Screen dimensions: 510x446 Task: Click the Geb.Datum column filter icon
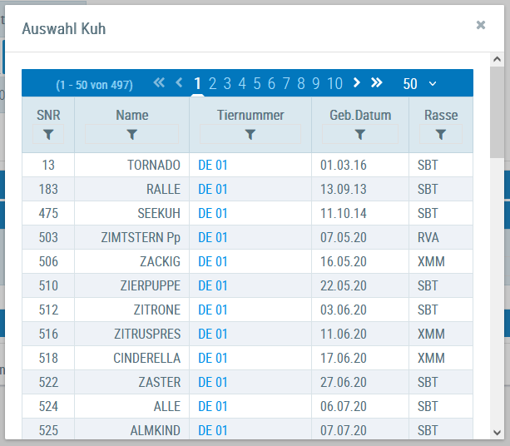[x=359, y=134]
